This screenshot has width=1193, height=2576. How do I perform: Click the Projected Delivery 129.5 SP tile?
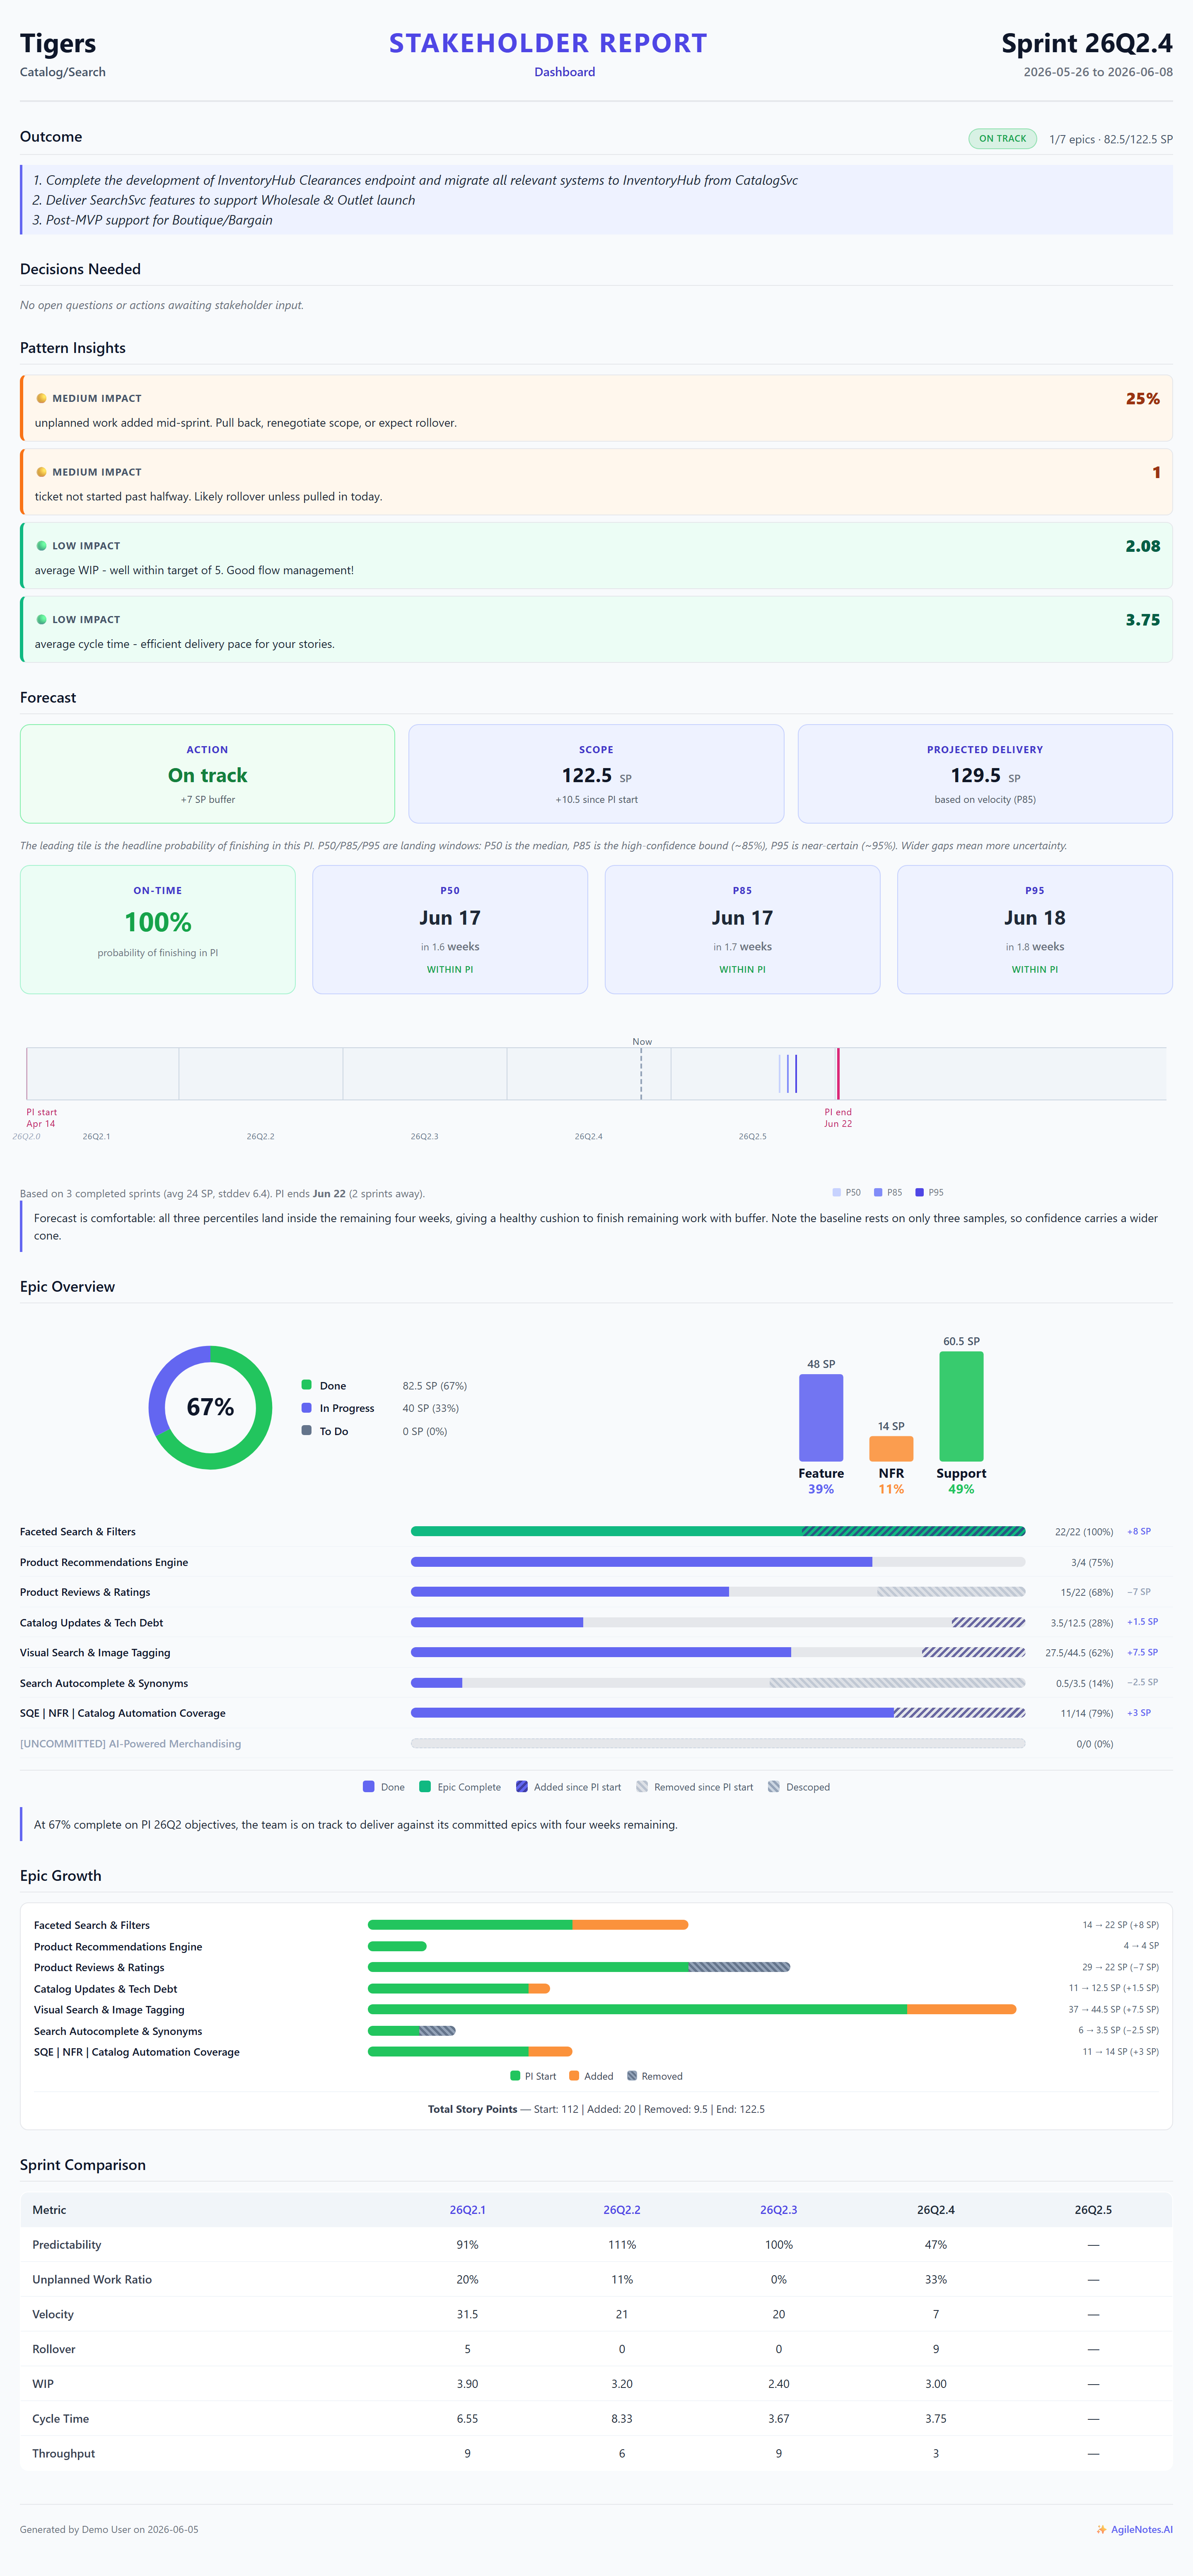pos(985,774)
